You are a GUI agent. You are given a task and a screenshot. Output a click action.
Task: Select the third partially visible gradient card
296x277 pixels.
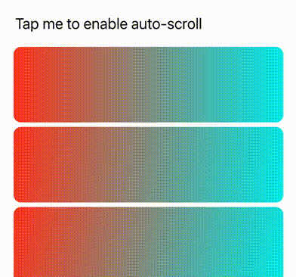(149, 242)
